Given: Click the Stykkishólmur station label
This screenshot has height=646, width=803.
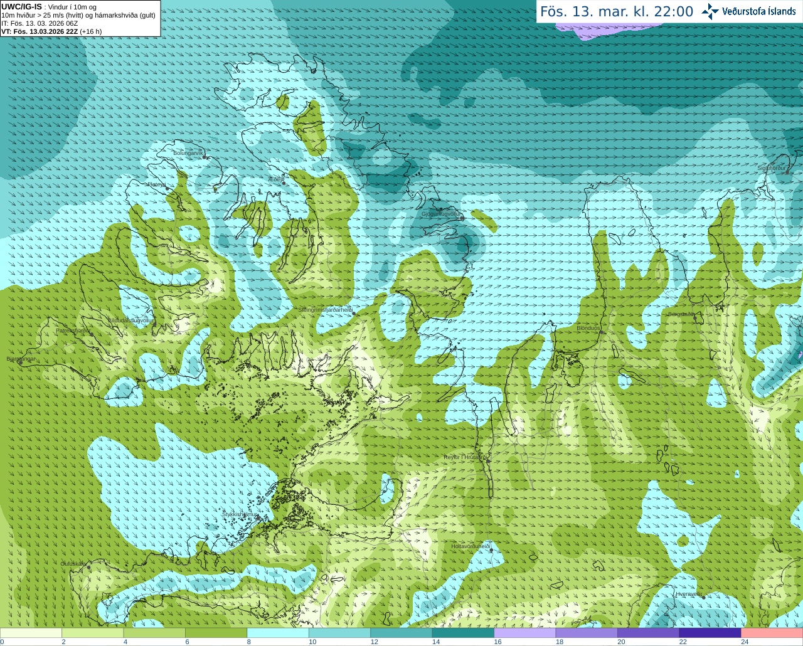Looking at the screenshot, I should pyautogui.click(x=240, y=514).
